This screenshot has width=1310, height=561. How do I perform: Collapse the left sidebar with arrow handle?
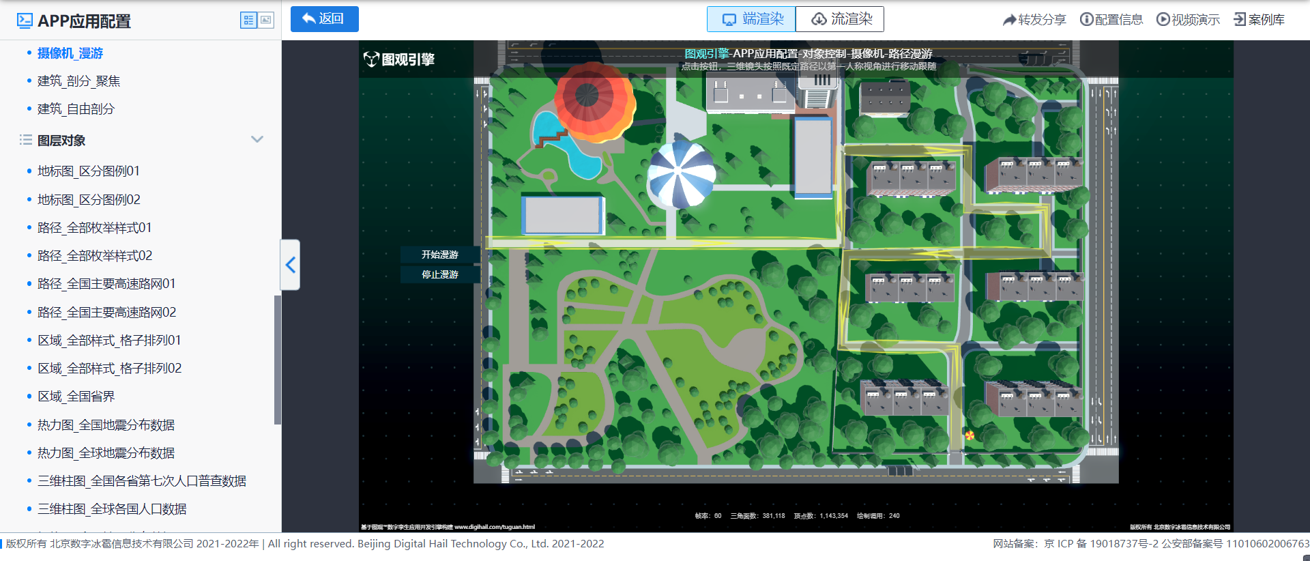[290, 265]
